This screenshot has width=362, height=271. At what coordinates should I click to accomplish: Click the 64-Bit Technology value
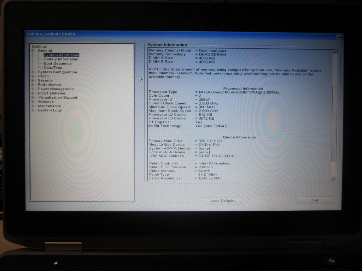click(211, 126)
